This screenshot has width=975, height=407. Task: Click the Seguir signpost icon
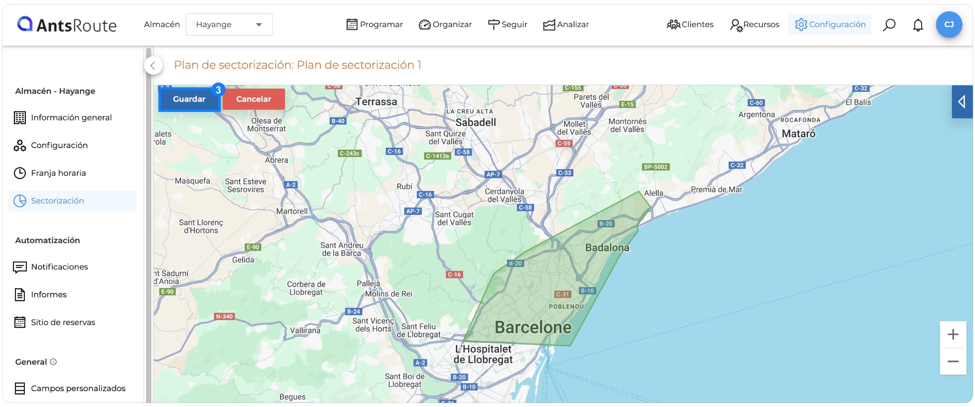[x=494, y=25]
